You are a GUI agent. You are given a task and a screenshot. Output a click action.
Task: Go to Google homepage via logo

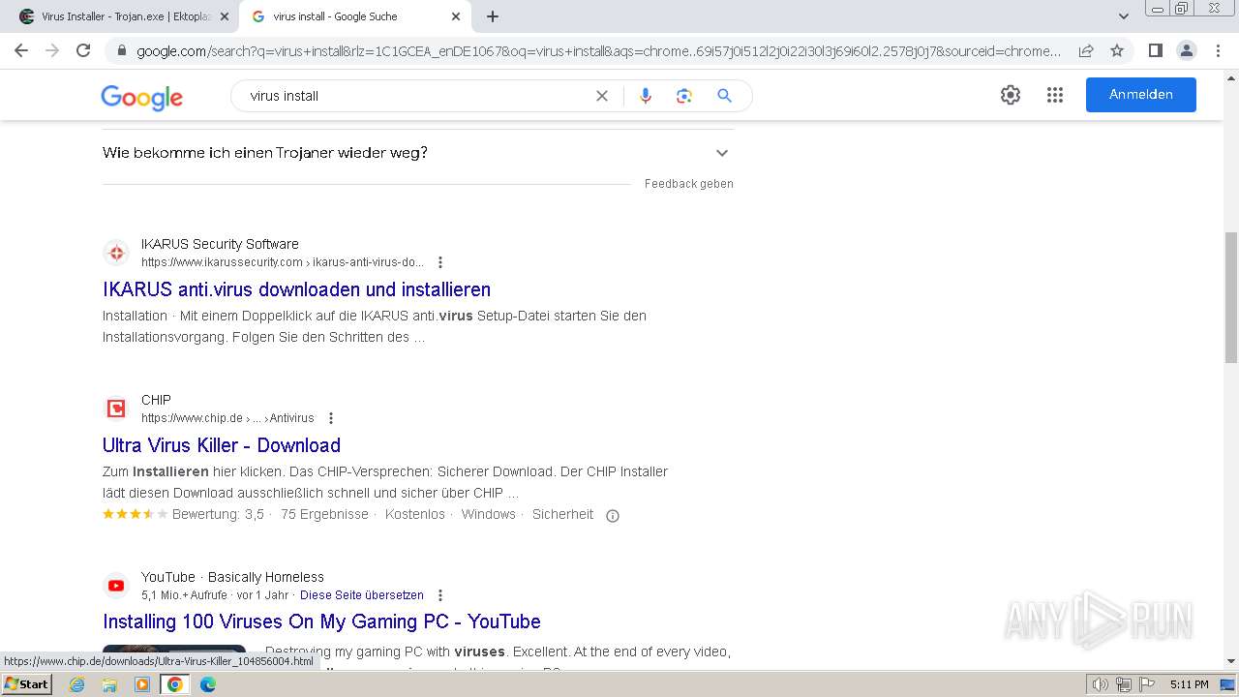click(x=141, y=97)
